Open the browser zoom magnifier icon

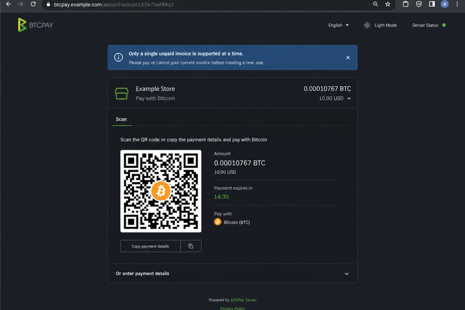[x=375, y=4]
